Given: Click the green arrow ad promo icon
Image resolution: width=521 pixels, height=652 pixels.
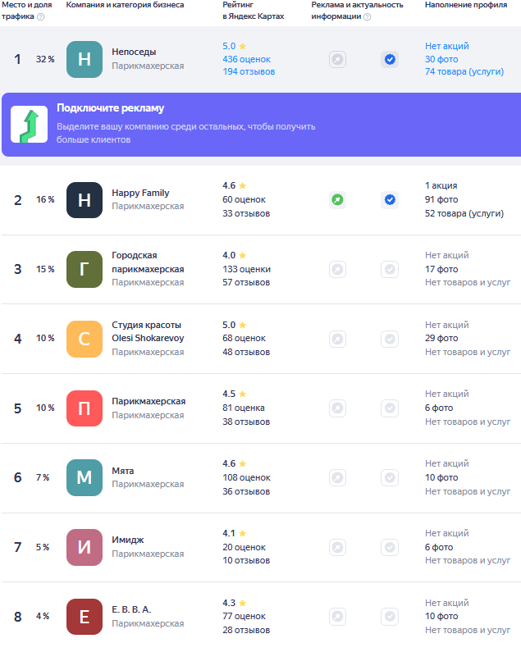Looking at the screenshot, I should point(30,125).
